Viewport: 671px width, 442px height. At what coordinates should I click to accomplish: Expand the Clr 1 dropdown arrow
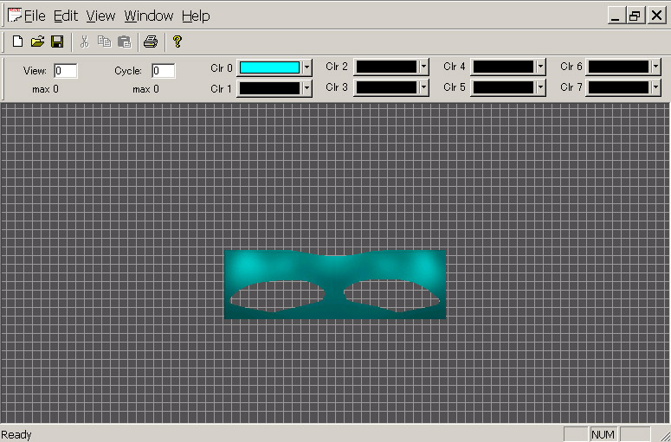point(306,88)
